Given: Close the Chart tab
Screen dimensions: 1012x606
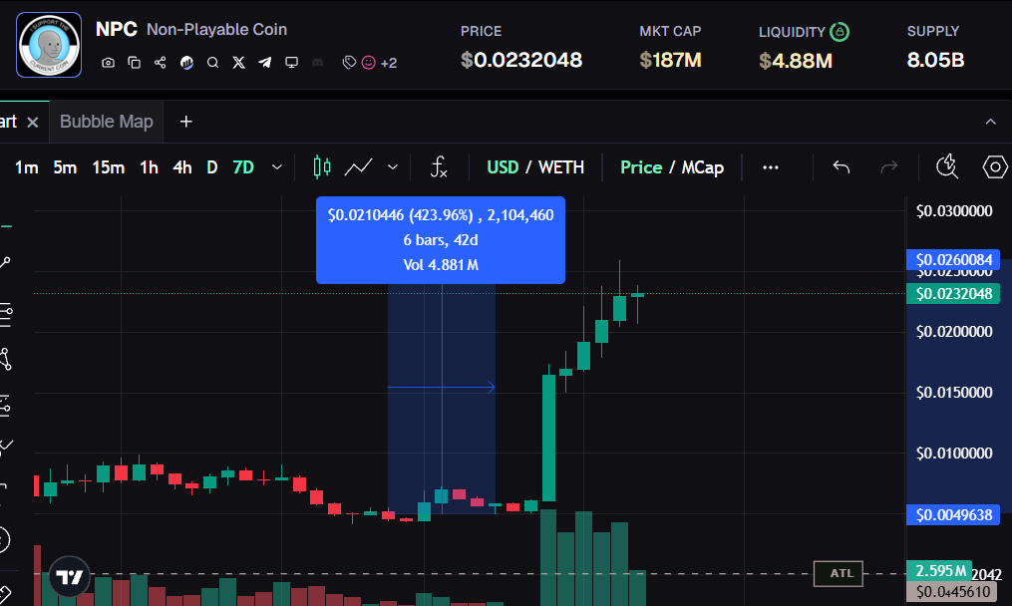Looking at the screenshot, I should click(32, 122).
